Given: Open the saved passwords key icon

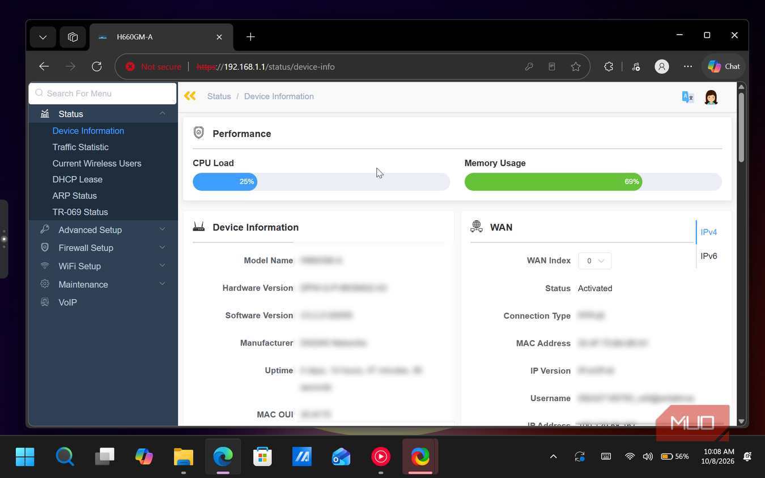Looking at the screenshot, I should [x=529, y=67].
